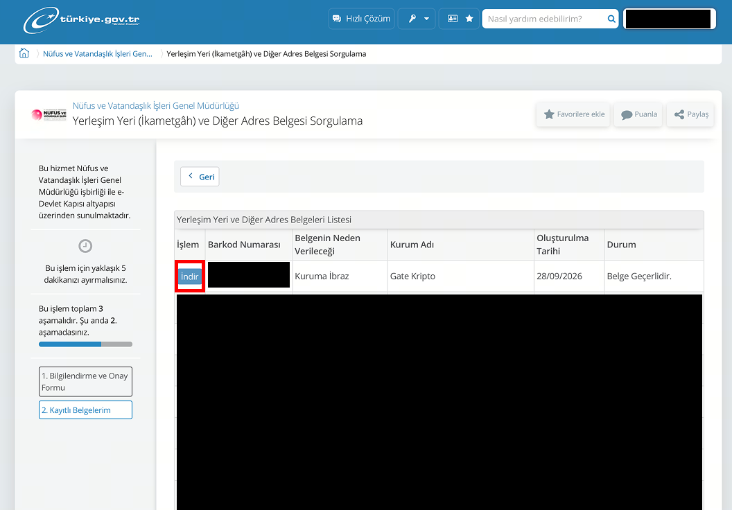Open the home icon in breadcrumb
The height and width of the screenshot is (510, 732).
(x=24, y=53)
